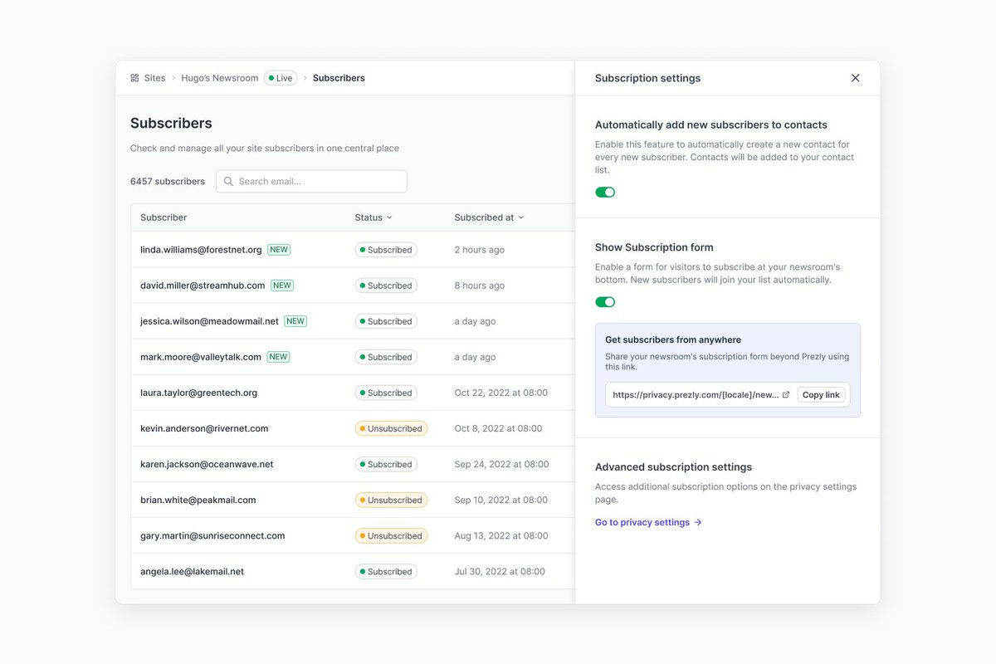Click the Subscriber column header
996x664 pixels.
click(164, 217)
